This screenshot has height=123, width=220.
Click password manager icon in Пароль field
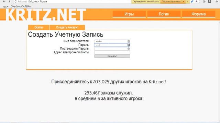click(129, 45)
